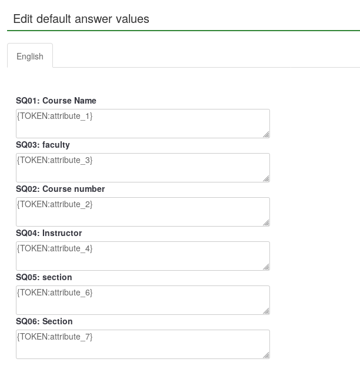Click resize grip of the SQ06 text area

coord(266,355)
